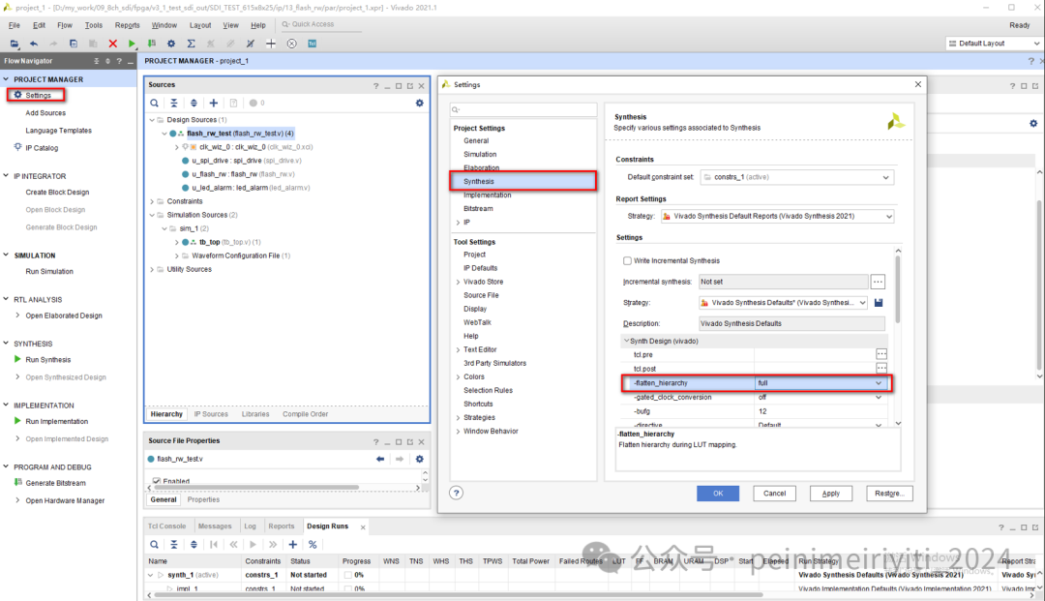Enable the Write Incremental Synthesis checkbox
This screenshot has width=1045, height=601.
tap(627, 260)
